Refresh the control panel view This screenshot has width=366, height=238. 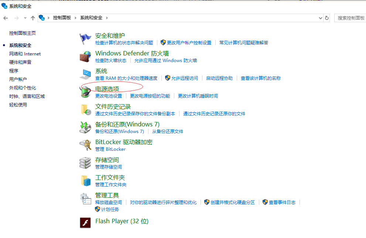pos(327,18)
